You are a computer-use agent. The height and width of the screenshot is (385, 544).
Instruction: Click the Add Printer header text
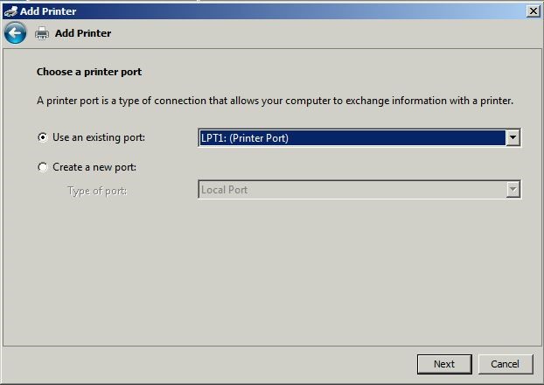point(83,33)
